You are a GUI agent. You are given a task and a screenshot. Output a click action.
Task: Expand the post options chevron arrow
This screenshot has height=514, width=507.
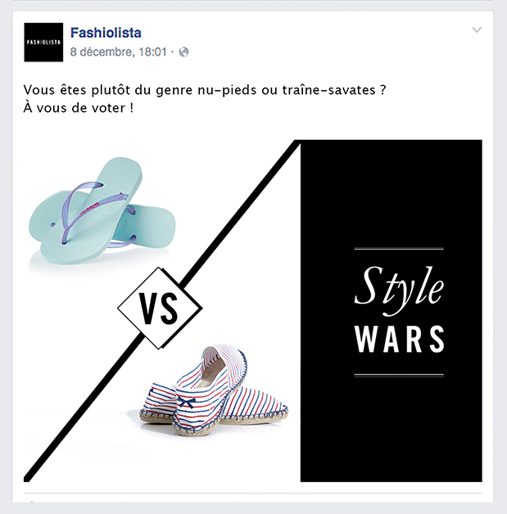[x=477, y=29]
